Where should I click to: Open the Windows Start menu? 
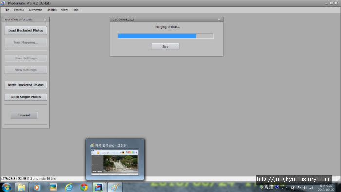coord(6,187)
